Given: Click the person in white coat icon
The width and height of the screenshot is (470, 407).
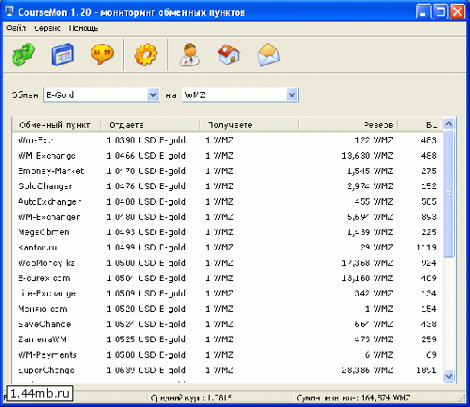Looking at the screenshot, I should tap(190, 55).
